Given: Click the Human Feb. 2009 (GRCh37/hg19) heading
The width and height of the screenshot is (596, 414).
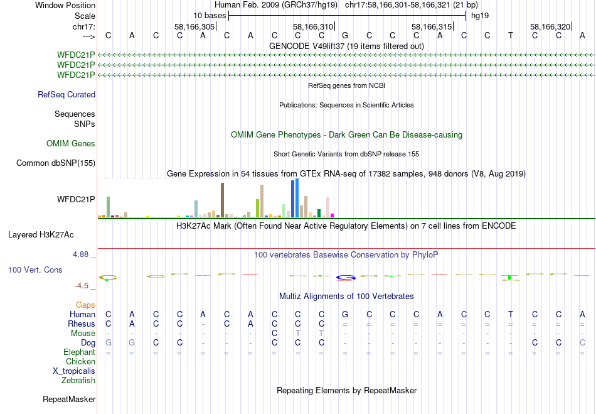Looking at the screenshot, I should click(x=276, y=5).
